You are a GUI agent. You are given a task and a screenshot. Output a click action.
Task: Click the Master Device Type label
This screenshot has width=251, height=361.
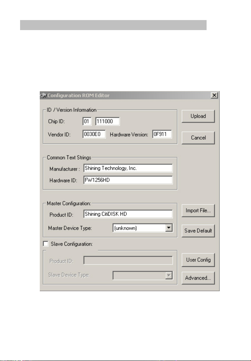click(70, 228)
